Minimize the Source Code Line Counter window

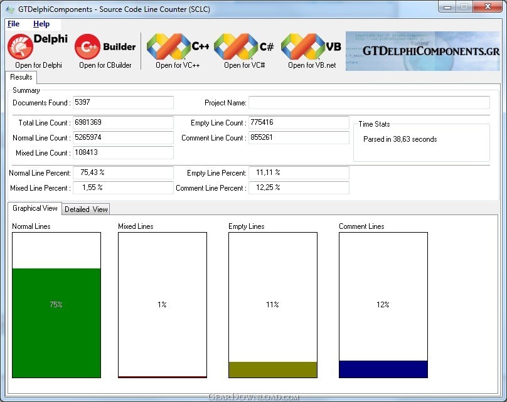[447, 7]
